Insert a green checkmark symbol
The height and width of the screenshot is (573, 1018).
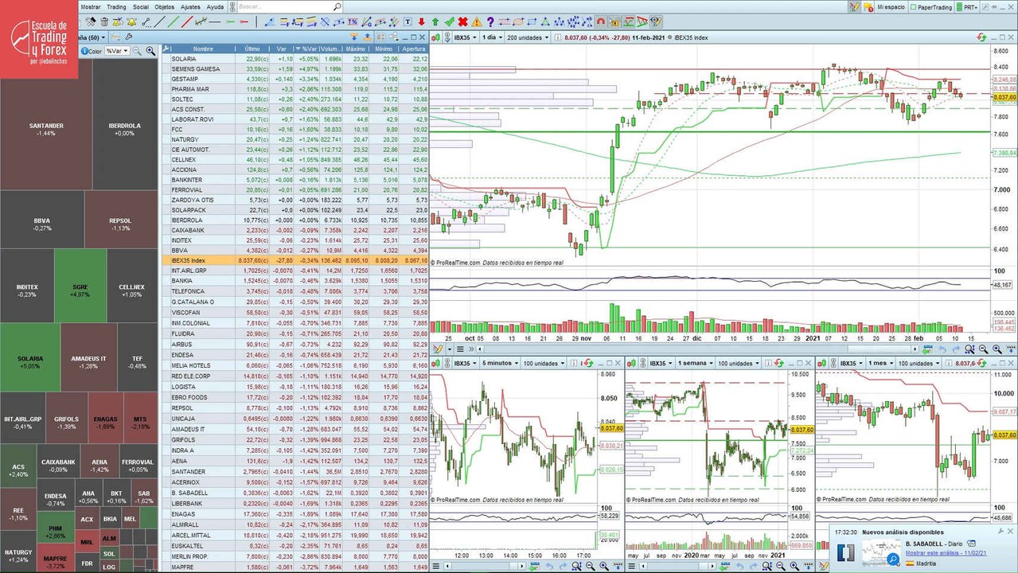click(x=450, y=21)
